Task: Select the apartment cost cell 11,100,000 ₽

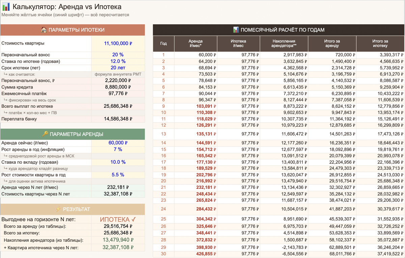Action: 118,44
